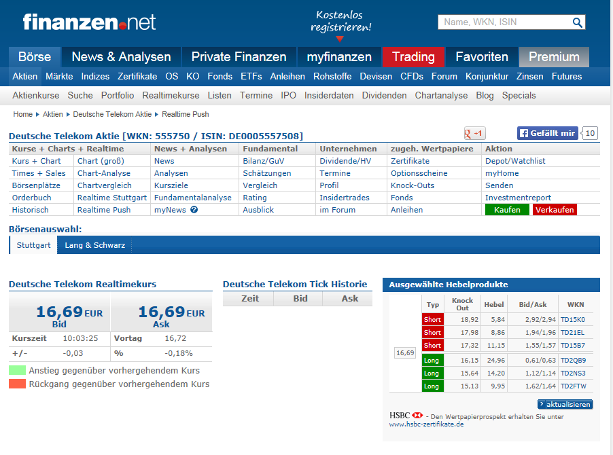Click the Facebook like count 10
The image size is (613, 455).
pos(590,133)
